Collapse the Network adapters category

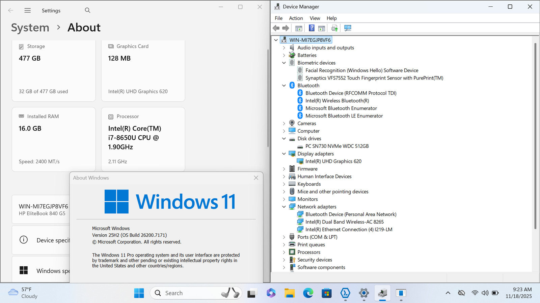click(284, 207)
